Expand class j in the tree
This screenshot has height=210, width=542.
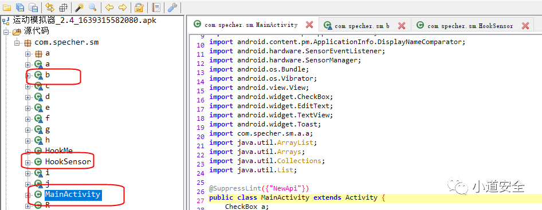point(28,184)
